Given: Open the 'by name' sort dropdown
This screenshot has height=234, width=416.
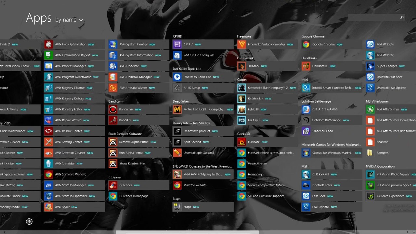Looking at the screenshot, I should (x=69, y=20).
